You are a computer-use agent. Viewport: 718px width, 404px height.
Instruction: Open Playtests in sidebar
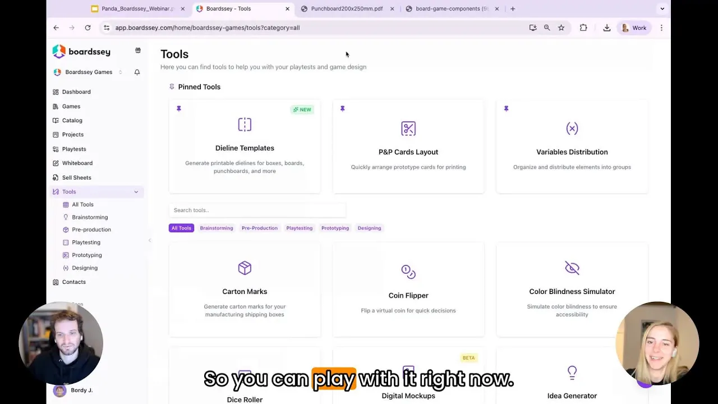pos(74,149)
